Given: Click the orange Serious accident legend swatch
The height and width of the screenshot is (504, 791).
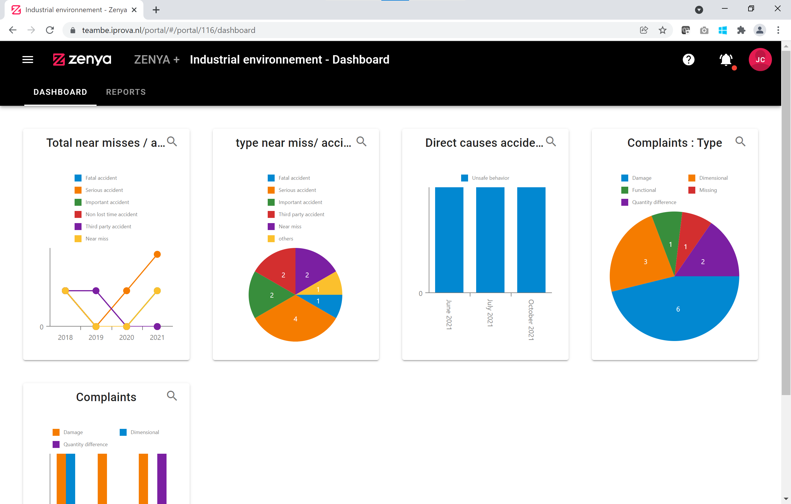Looking at the screenshot, I should click(78, 190).
